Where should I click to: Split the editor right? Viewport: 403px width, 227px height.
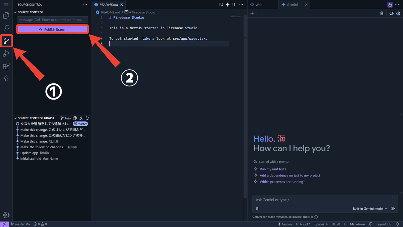(x=234, y=5)
